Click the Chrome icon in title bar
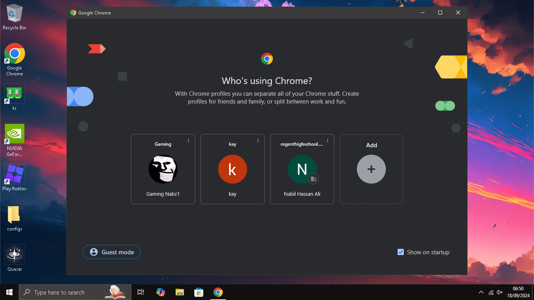This screenshot has width=534, height=300. (x=73, y=12)
